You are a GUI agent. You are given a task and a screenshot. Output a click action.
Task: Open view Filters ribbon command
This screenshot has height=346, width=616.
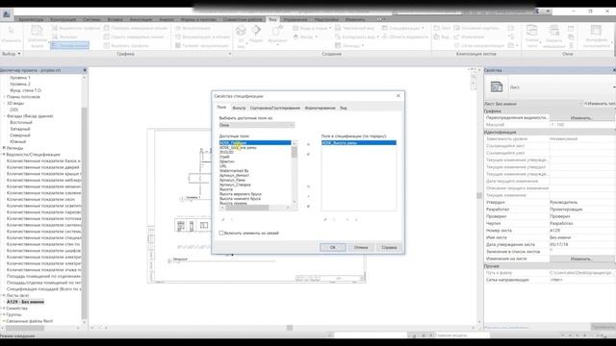coord(64,37)
